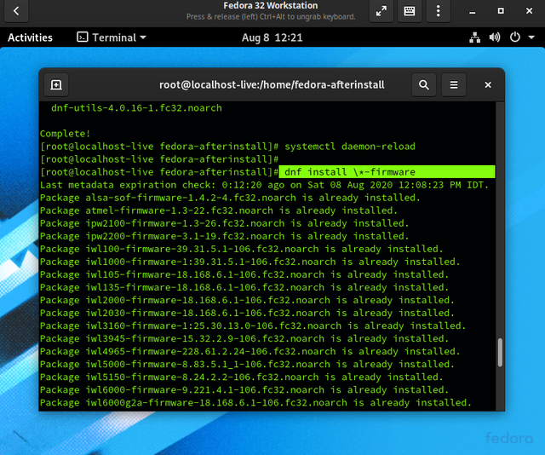This screenshot has width=545, height=455.
Task: Click the iwl135-firmware package line
Action: tap(244, 287)
